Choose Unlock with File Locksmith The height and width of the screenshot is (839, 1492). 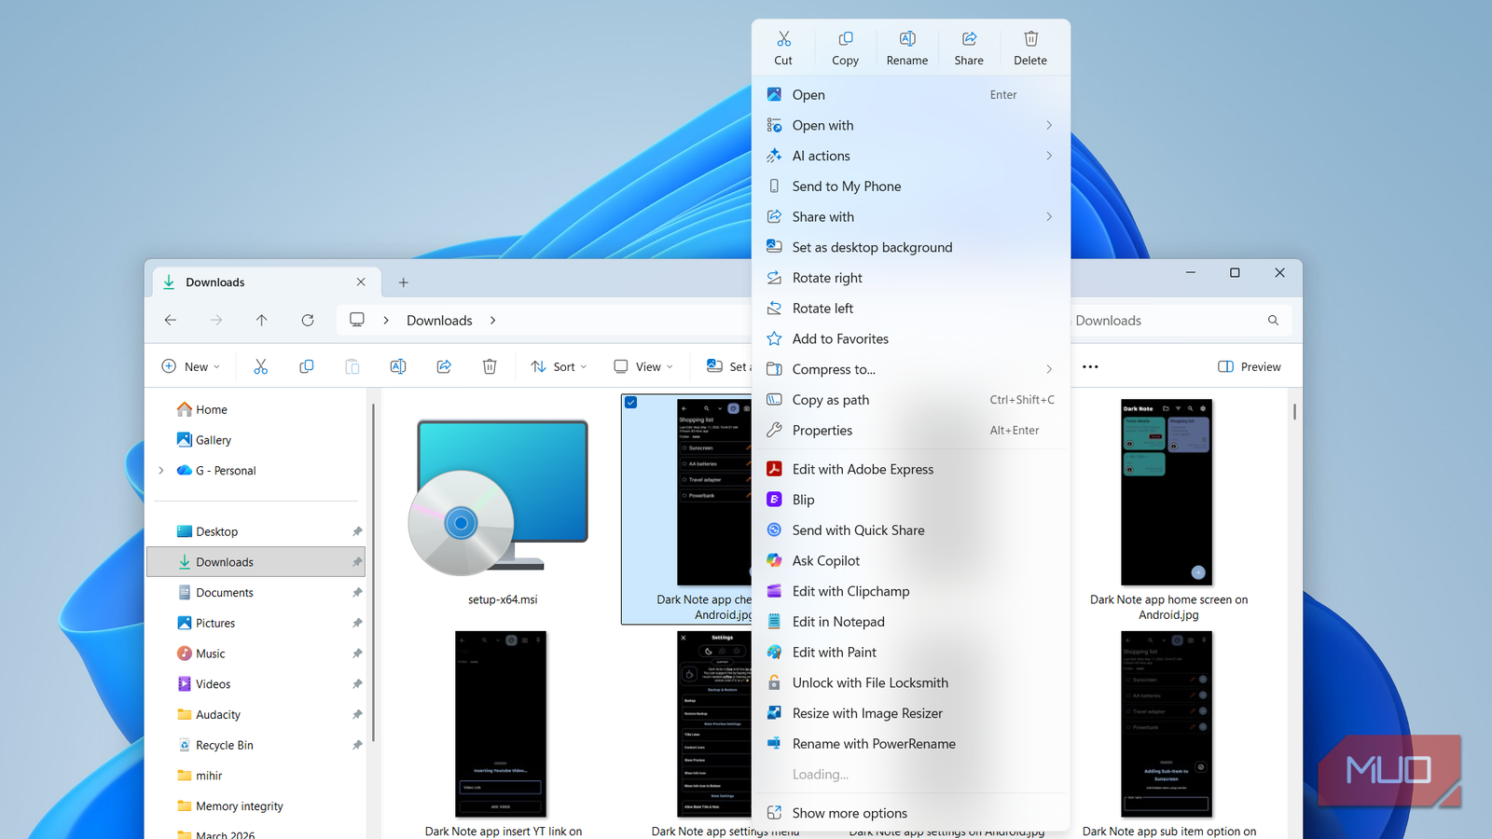[x=911, y=683]
